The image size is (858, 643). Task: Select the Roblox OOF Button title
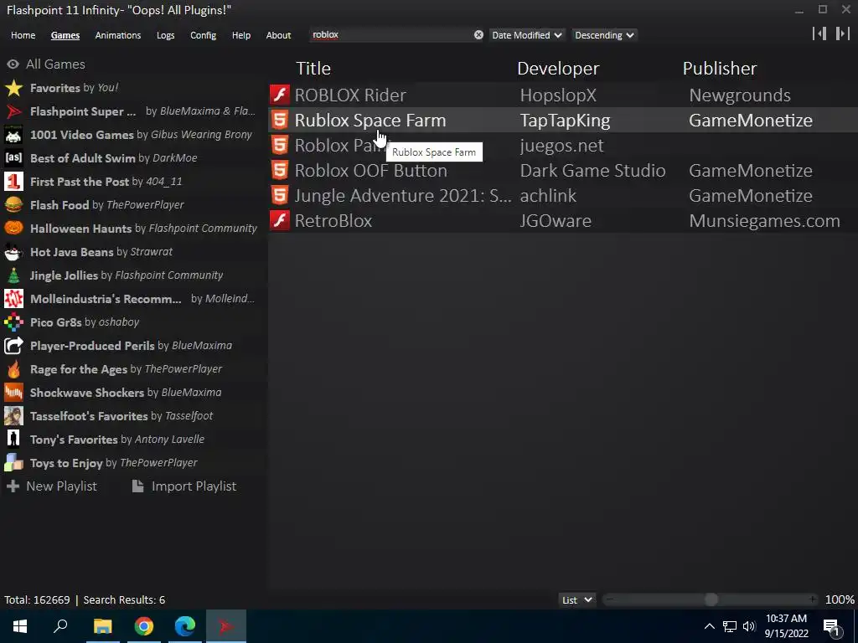click(370, 171)
